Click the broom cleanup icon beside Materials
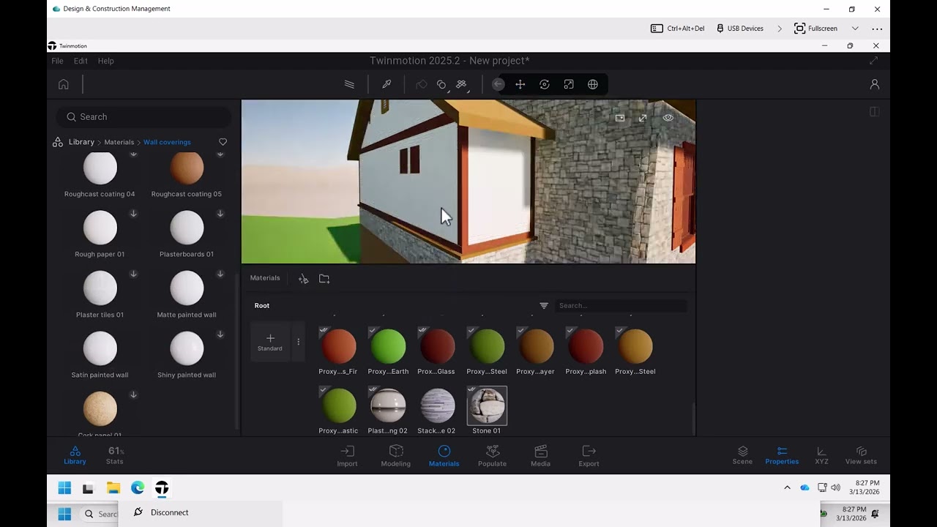 (303, 279)
